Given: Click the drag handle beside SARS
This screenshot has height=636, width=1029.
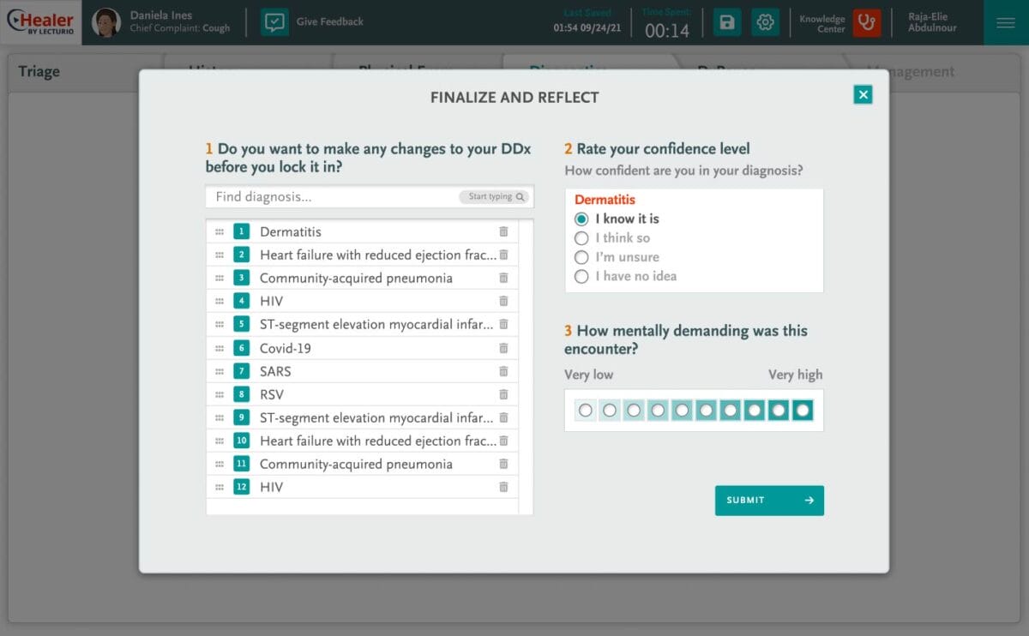Looking at the screenshot, I should [x=220, y=371].
